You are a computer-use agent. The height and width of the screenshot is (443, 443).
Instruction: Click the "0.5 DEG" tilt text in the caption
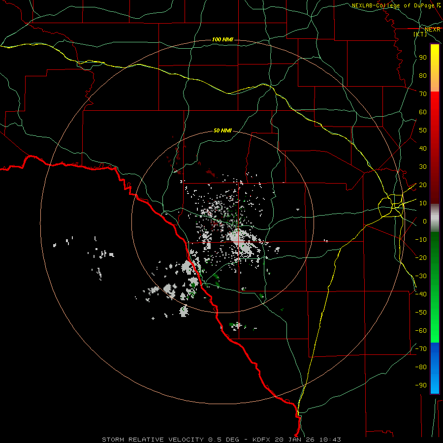coord(223,440)
